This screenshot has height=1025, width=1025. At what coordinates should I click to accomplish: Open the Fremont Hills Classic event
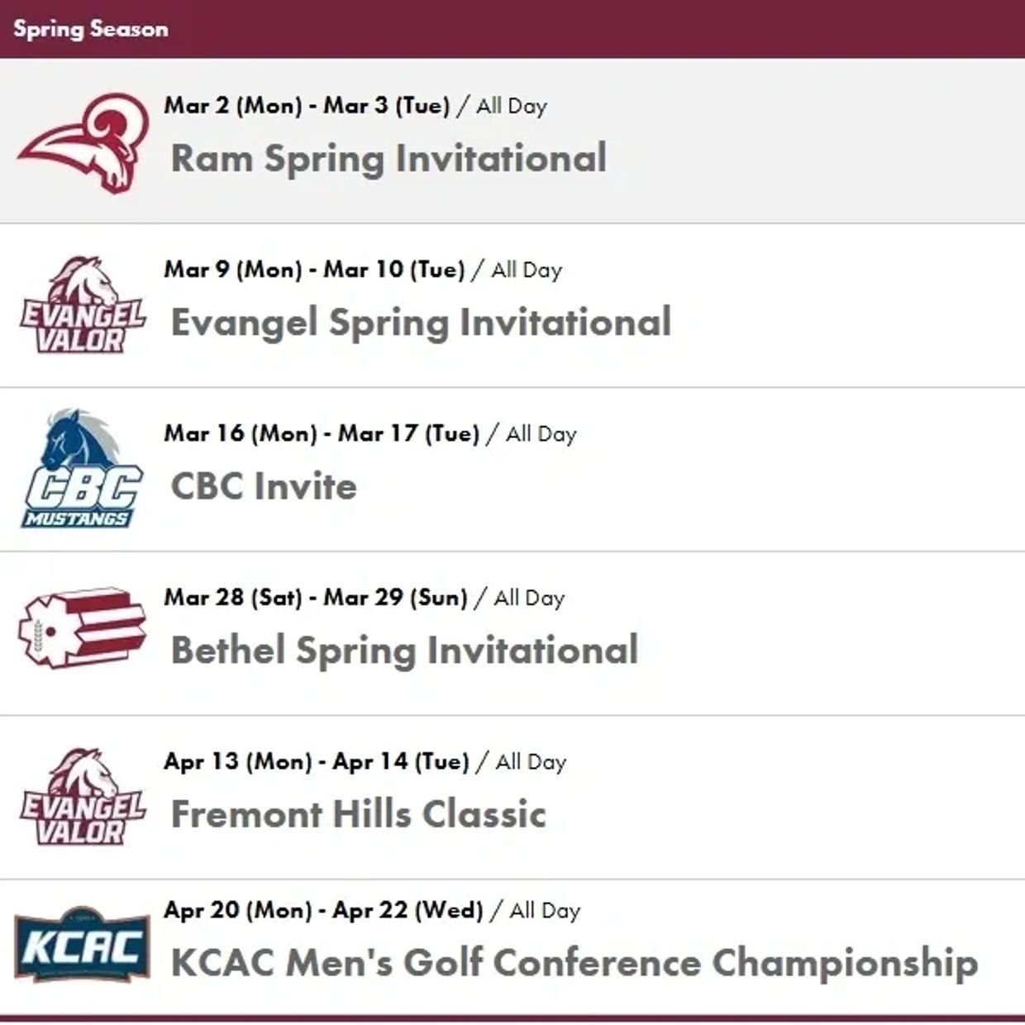(x=358, y=814)
